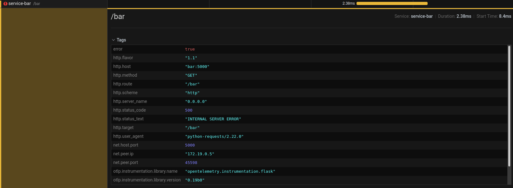
Task: Click the error tag value true
Action: click(x=190, y=49)
